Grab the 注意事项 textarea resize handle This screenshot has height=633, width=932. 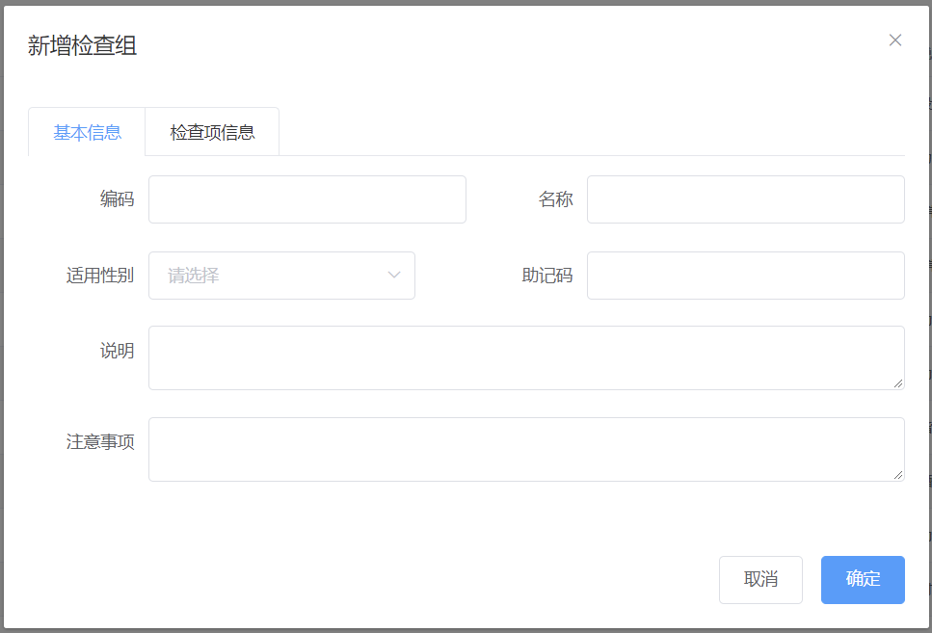[898, 475]
